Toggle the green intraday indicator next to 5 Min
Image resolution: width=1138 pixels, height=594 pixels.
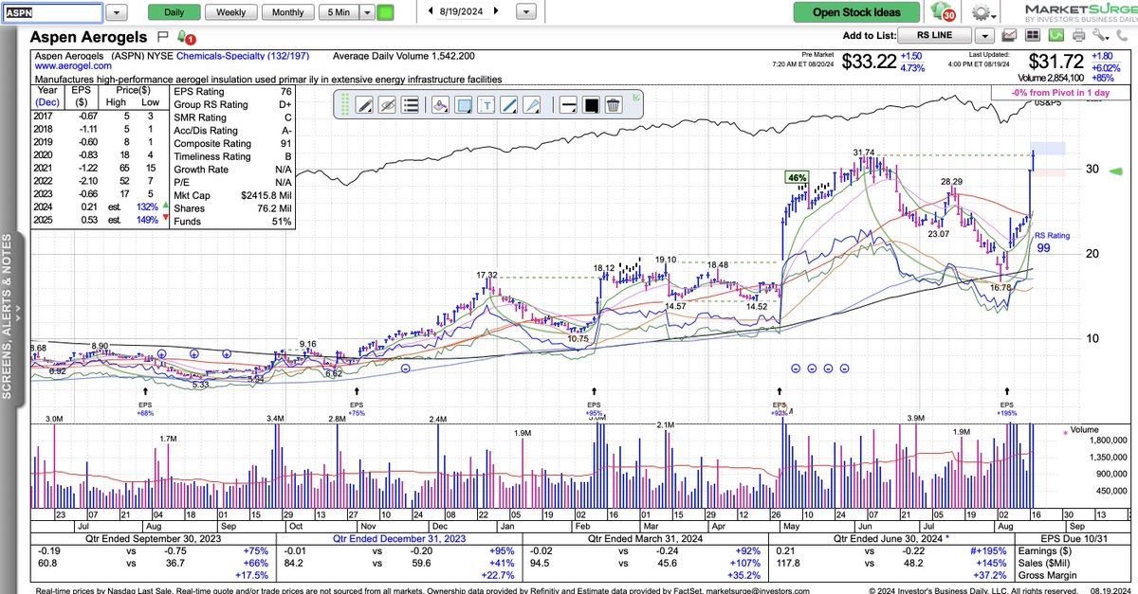point(385,12)
